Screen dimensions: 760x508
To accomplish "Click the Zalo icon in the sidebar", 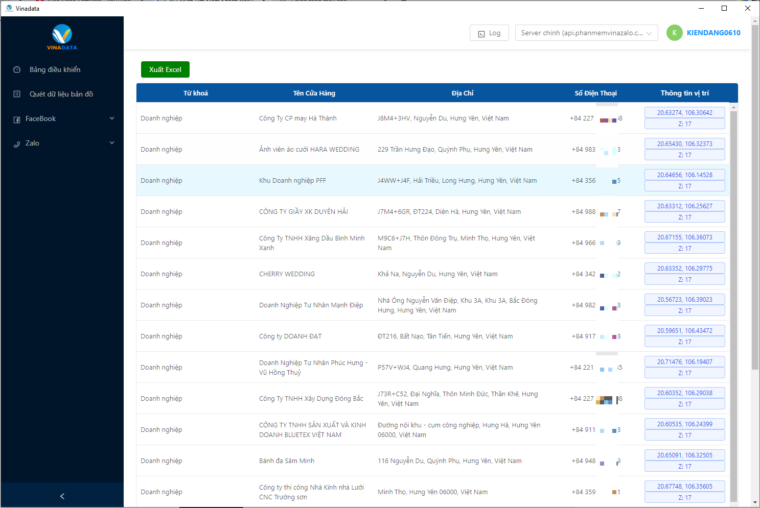I will pos(17,143).
